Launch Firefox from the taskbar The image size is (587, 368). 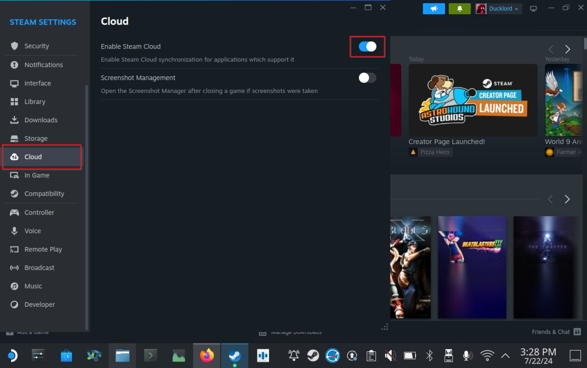(x=207, y=355)
